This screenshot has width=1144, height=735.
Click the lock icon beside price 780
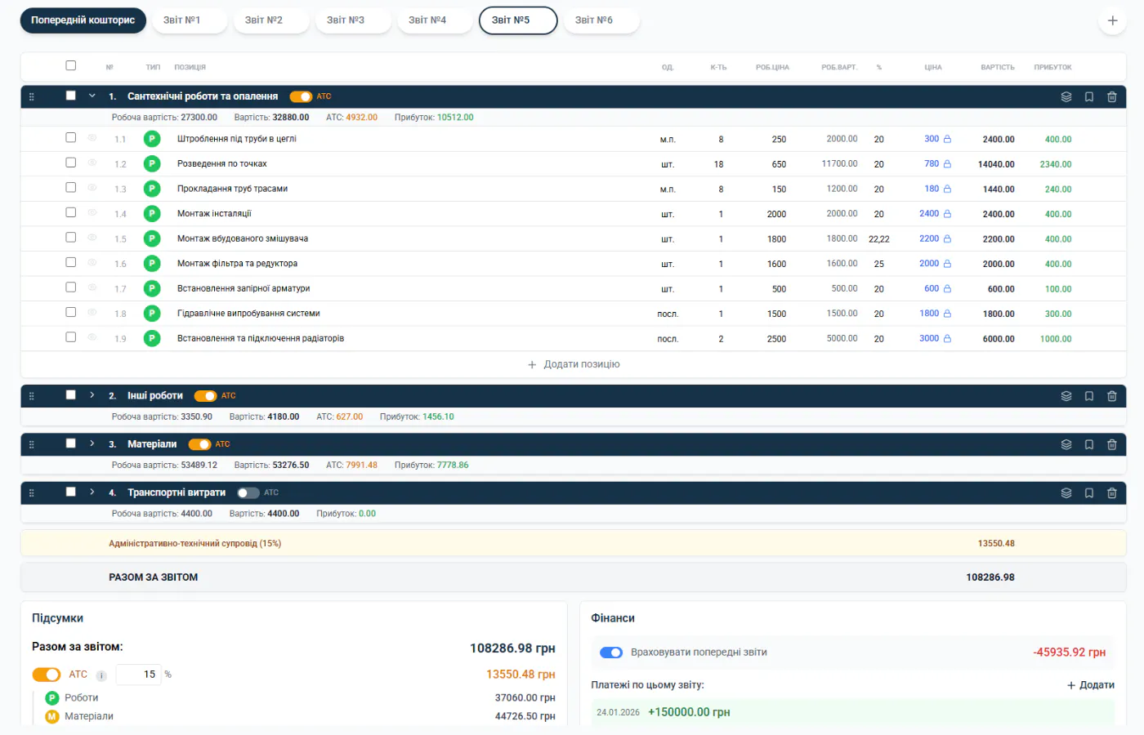(x=947, y=164)
